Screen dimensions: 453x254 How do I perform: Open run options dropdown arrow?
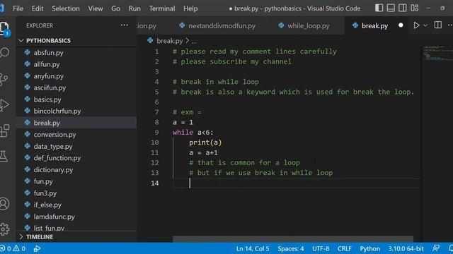425,25
